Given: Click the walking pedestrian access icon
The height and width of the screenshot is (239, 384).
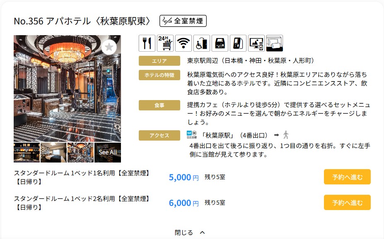Looking at the screenshot, I should (x=286, y=135).
